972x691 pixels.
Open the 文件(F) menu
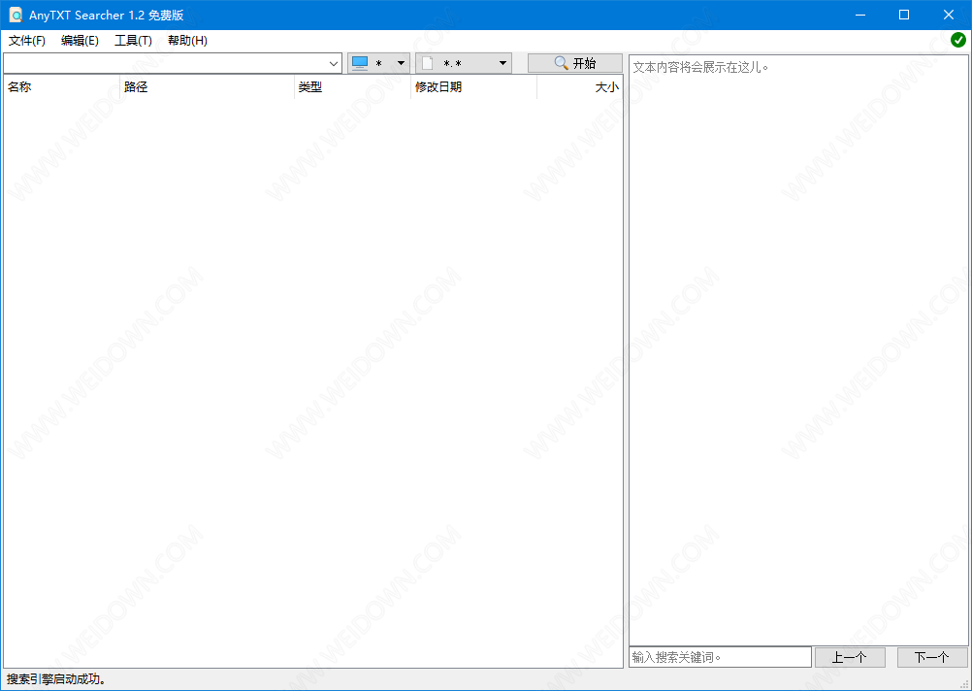27,41
